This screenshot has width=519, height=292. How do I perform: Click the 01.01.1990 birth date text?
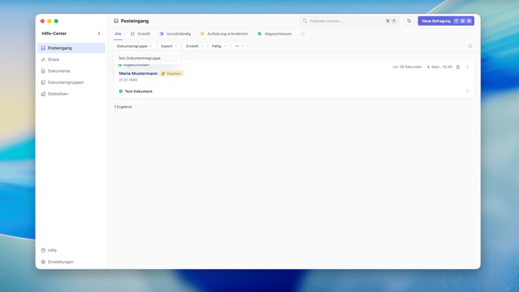click(128, 80)
